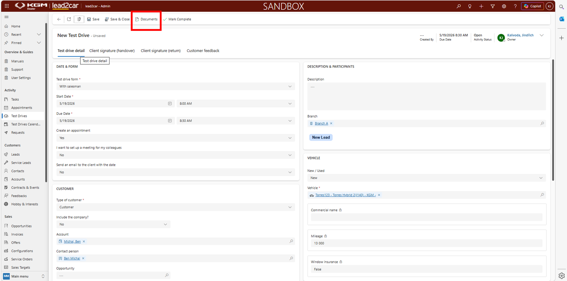
Task: Expand the Recent section in sidebar
Action: coord(39,34)
